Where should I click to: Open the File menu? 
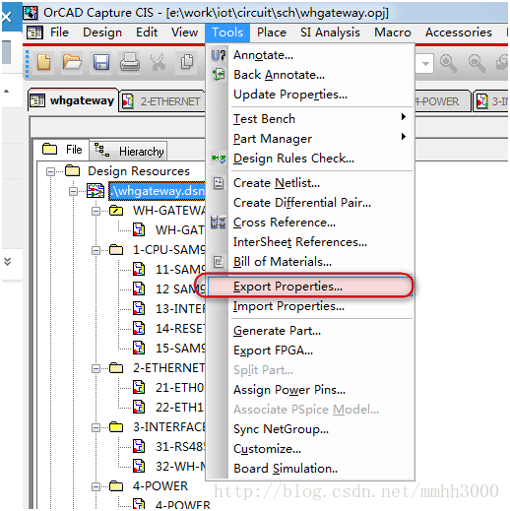tap(59, 32)
